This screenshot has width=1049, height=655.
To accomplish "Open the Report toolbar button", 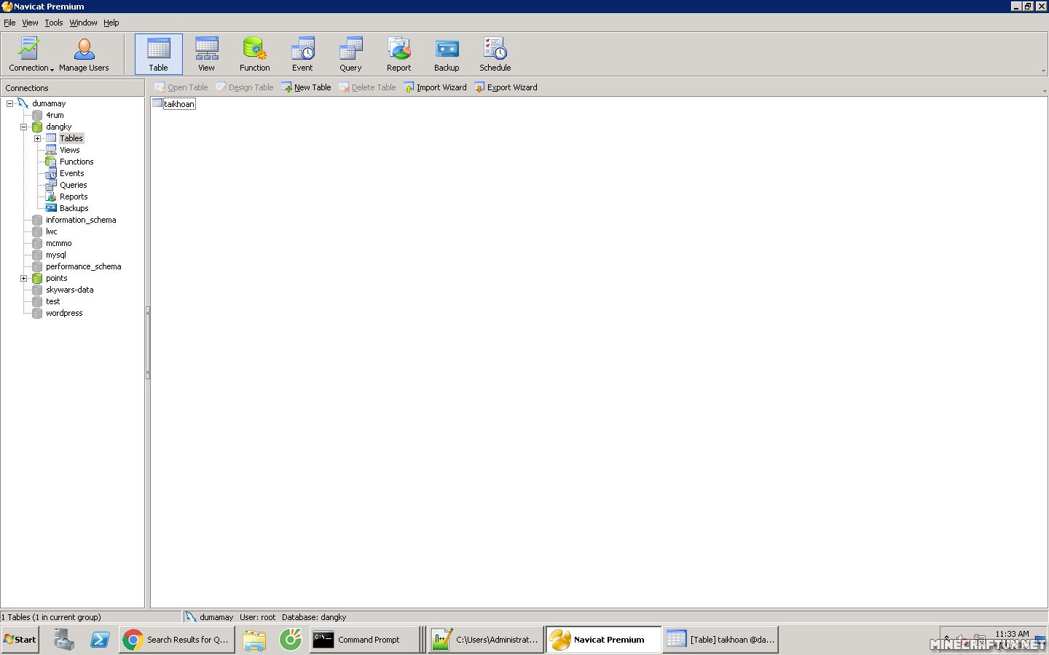I will [399, 55].
